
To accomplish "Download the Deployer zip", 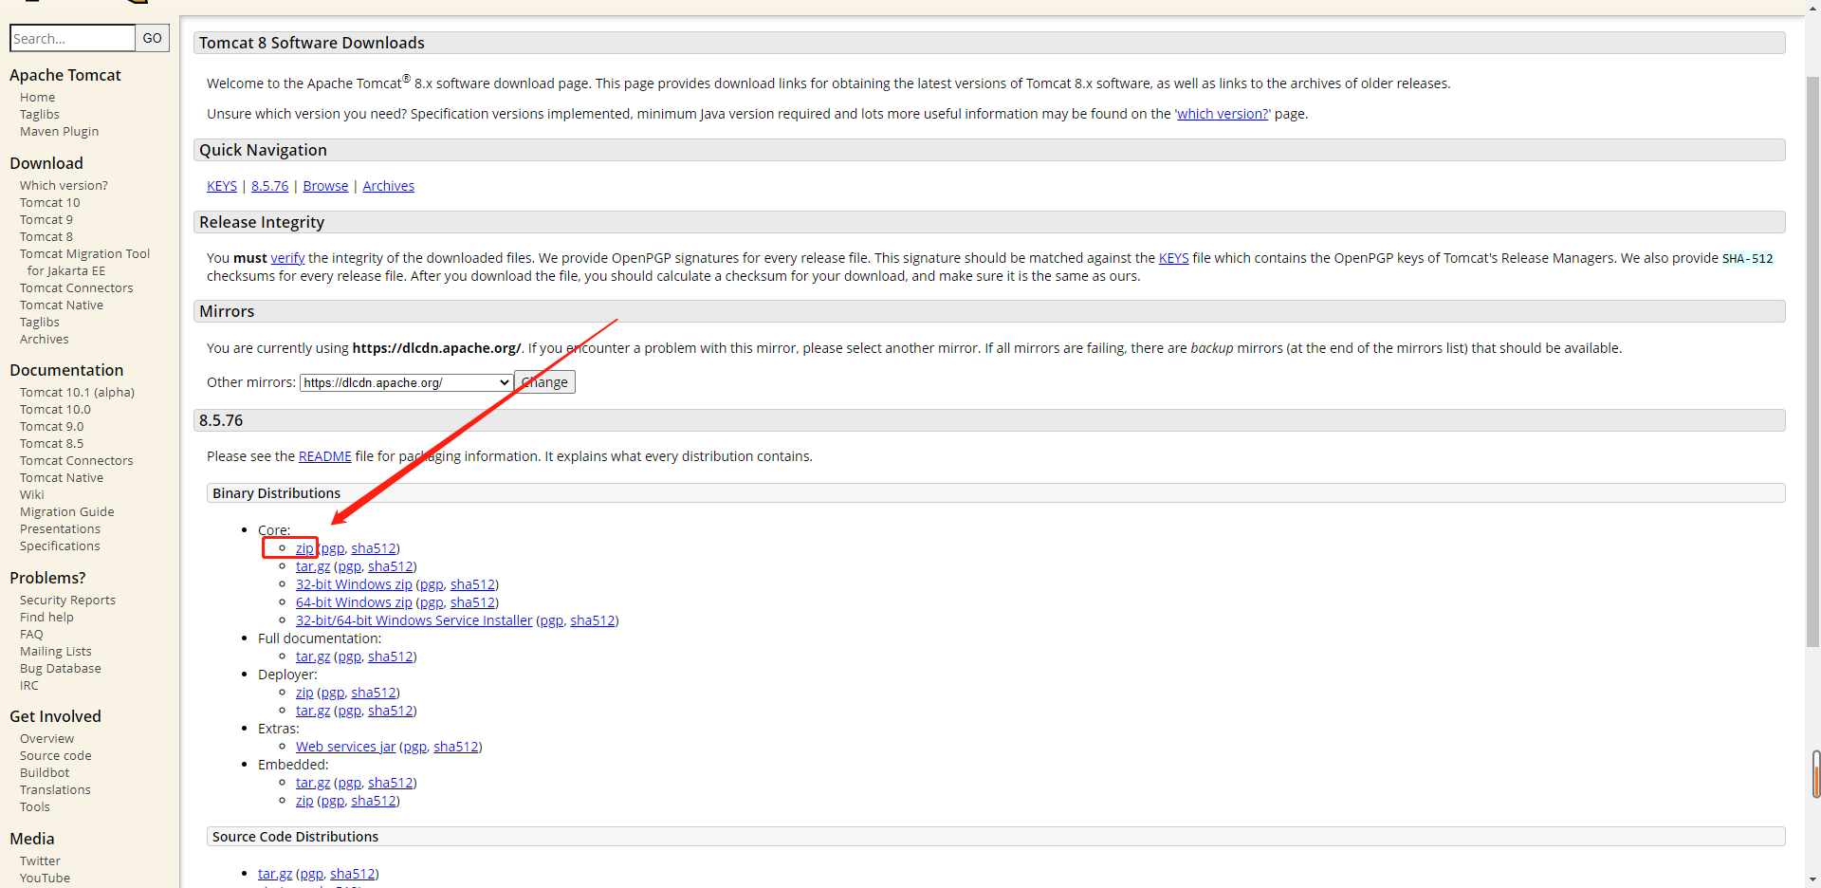I will pyautogui.click(x=304, y=693).
